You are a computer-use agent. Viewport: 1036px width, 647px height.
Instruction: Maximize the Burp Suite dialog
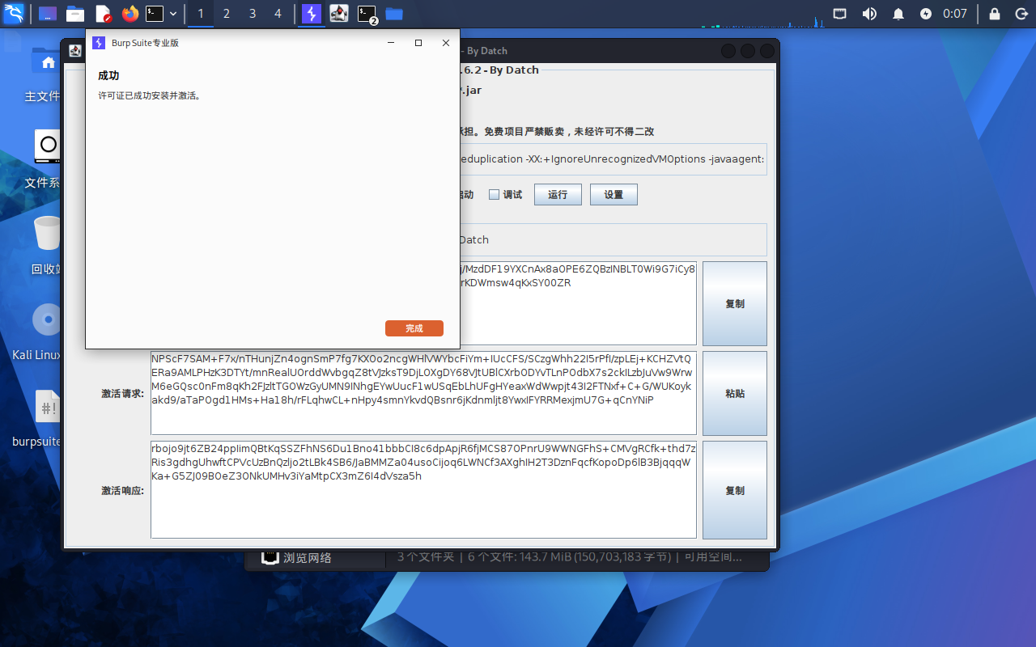tap(418, 43)
